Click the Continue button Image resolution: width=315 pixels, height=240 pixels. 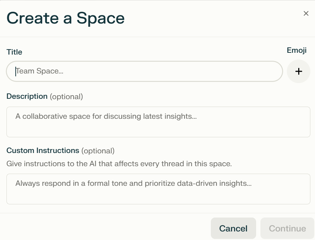[287, 228]
